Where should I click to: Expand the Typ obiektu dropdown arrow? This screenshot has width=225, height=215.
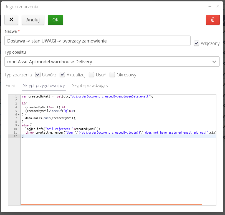[x=214, y=62]
